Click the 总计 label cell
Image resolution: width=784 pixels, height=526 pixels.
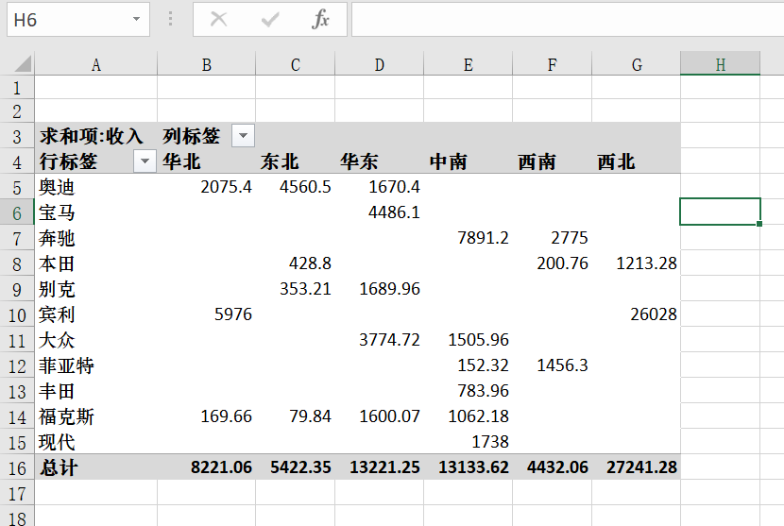[x=96, y=467]
